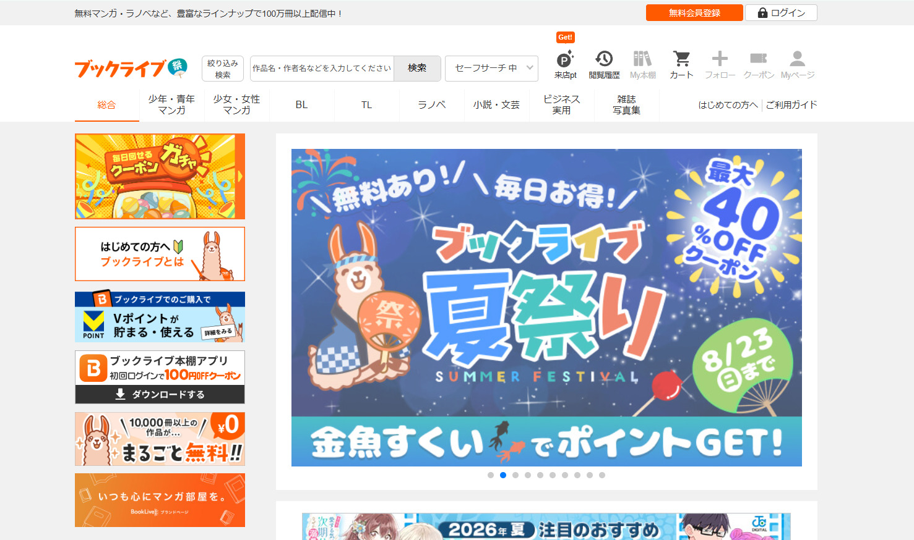Open the はじめての方へ ブックライブとは banner
The width and height of the screenshot is (914, 540).
coord(160,254)
